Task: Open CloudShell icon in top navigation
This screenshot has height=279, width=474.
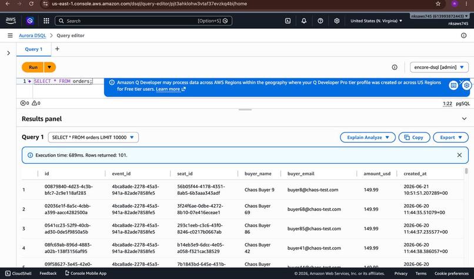Action: (x=288, y=21)
